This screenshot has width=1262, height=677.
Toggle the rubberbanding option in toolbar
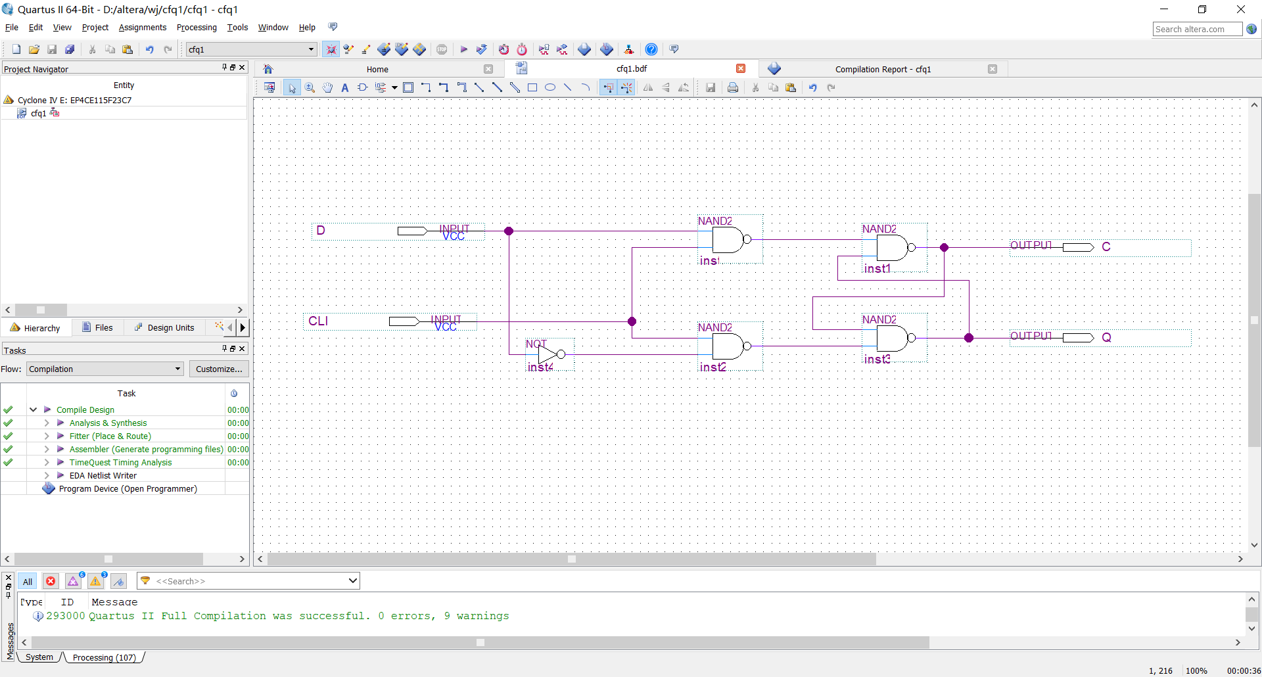click(x=609, y=87)
